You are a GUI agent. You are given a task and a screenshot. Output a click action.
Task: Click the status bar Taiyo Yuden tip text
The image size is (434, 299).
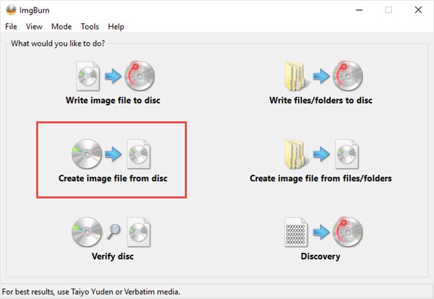click(x=91, y=292)
